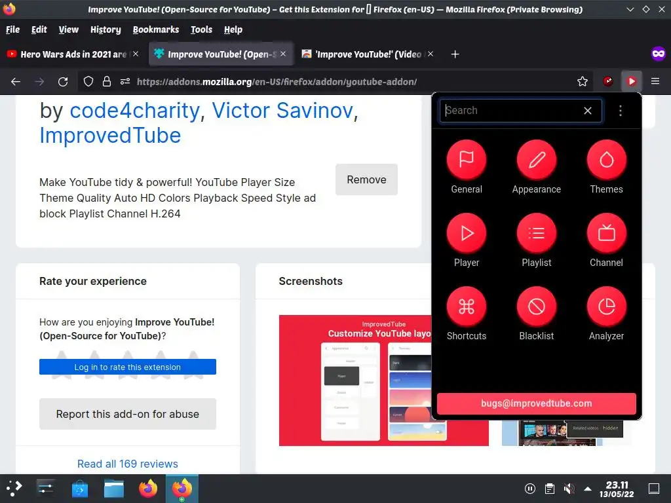Show site security padlock info

tap(107, 81)
